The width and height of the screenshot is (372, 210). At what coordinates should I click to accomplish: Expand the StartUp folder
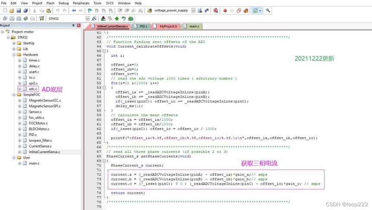14,43
